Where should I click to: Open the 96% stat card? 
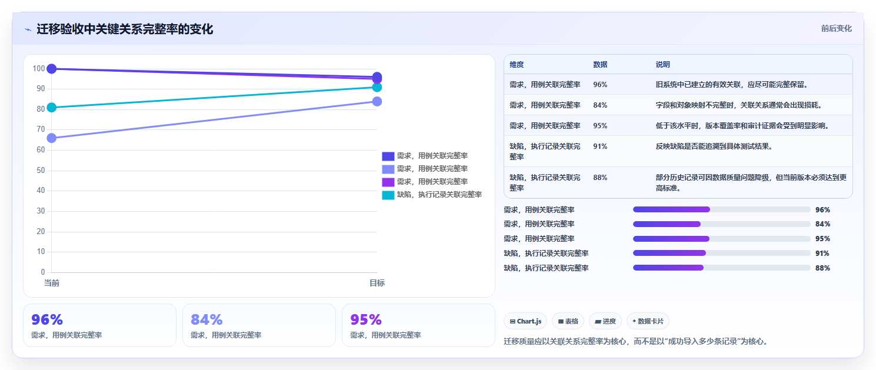[x=99, y=325]
